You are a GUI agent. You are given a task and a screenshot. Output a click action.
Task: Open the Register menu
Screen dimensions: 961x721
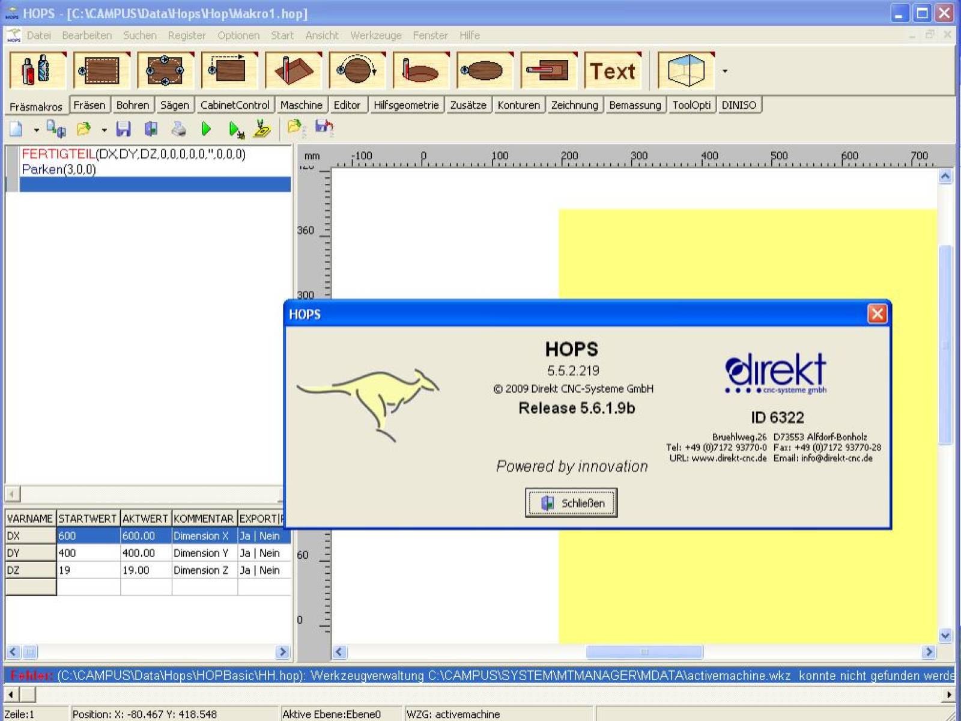pos(187,35)
